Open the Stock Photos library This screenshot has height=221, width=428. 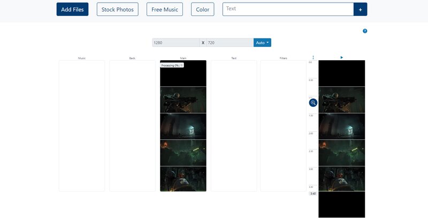117,9
